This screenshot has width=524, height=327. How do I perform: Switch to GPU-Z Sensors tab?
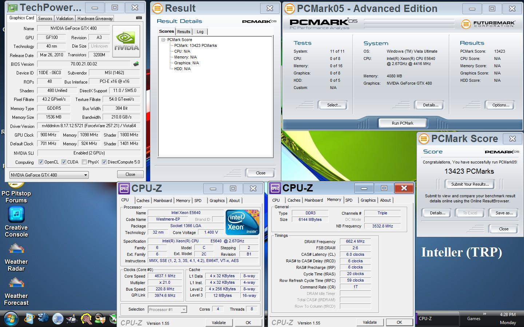[45, 18]
